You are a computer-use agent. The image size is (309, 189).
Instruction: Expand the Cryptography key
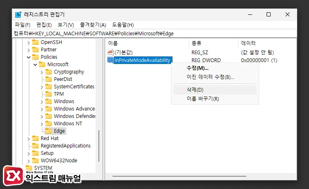pyautogui.click(x=42, y=72)
